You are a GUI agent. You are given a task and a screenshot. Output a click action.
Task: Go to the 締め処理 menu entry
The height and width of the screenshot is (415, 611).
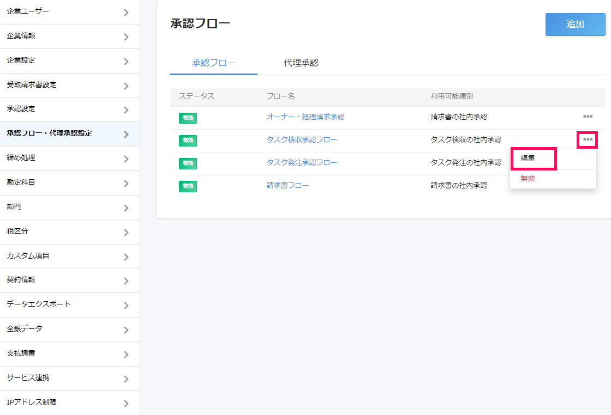click(70, 158)
